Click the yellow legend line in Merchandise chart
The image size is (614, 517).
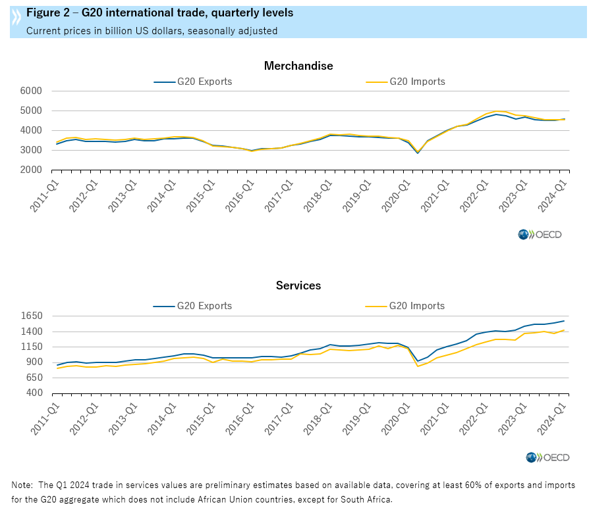click(x=376, y=82)
